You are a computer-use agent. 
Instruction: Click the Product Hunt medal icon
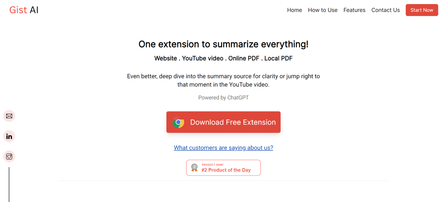click(x=194, y=168)
